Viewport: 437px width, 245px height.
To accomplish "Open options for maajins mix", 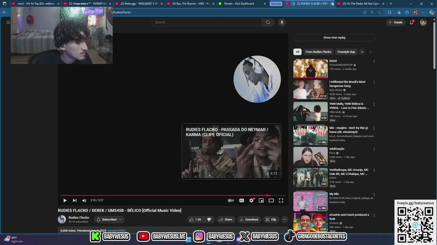I will 374,128.
